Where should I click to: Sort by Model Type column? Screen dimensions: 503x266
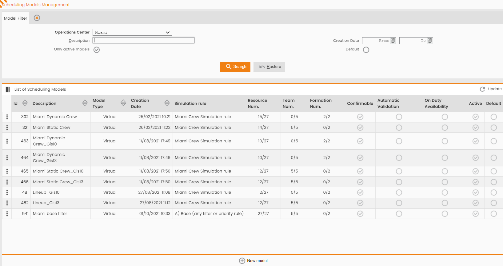pos(123,103)
